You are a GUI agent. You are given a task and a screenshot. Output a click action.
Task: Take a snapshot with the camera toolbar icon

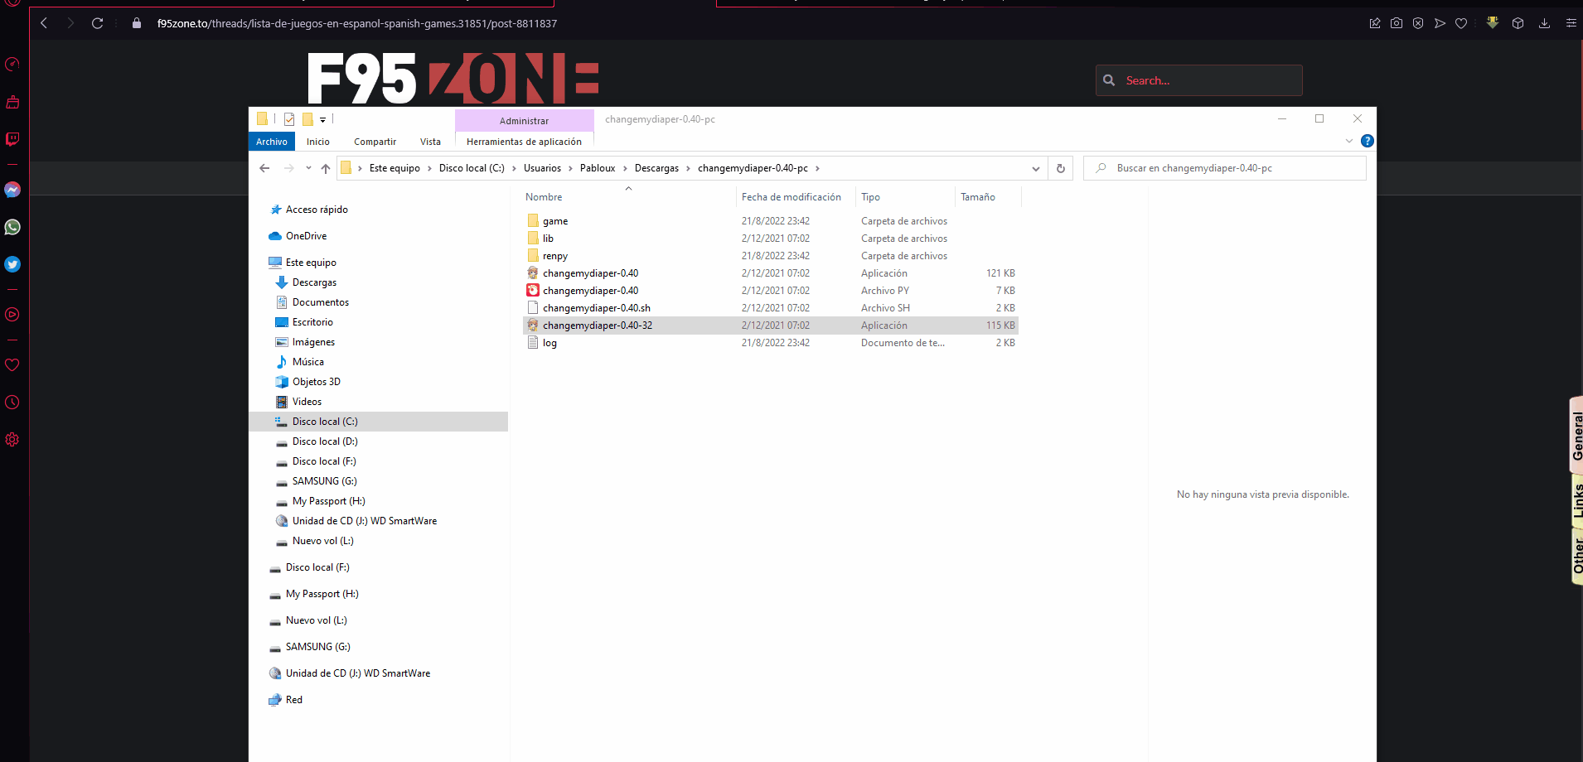[1397, 23]
